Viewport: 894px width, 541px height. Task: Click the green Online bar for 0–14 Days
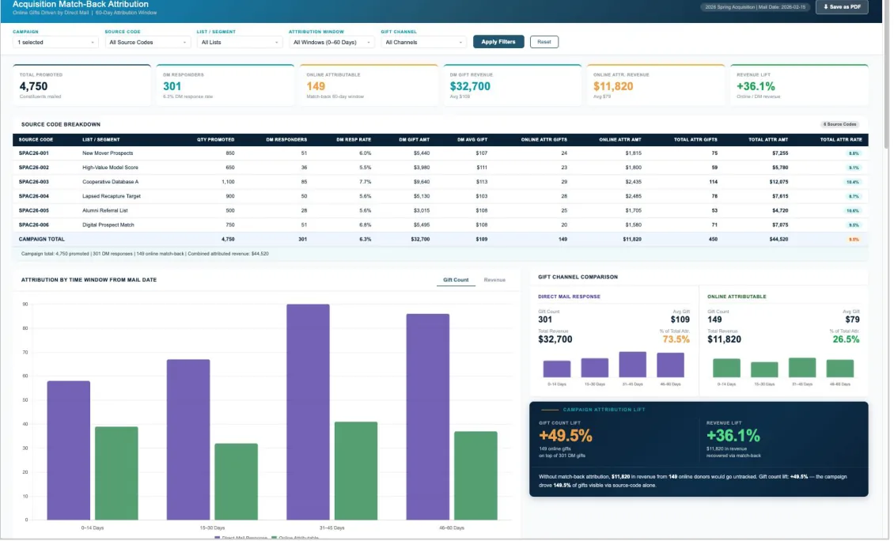point(116,473)
